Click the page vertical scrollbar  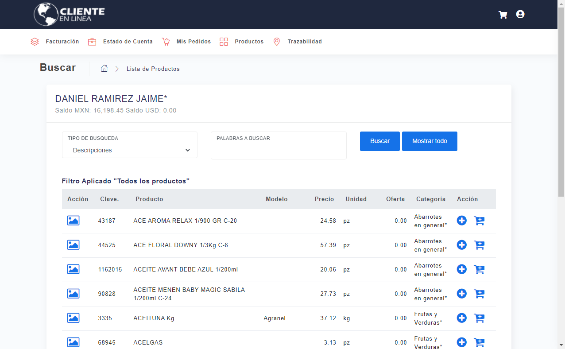tap(561, 133)
